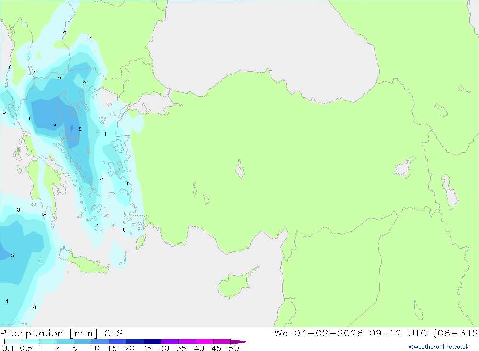
Task: Select the purple swatch between 30 and 35
Action: [170, 341]
